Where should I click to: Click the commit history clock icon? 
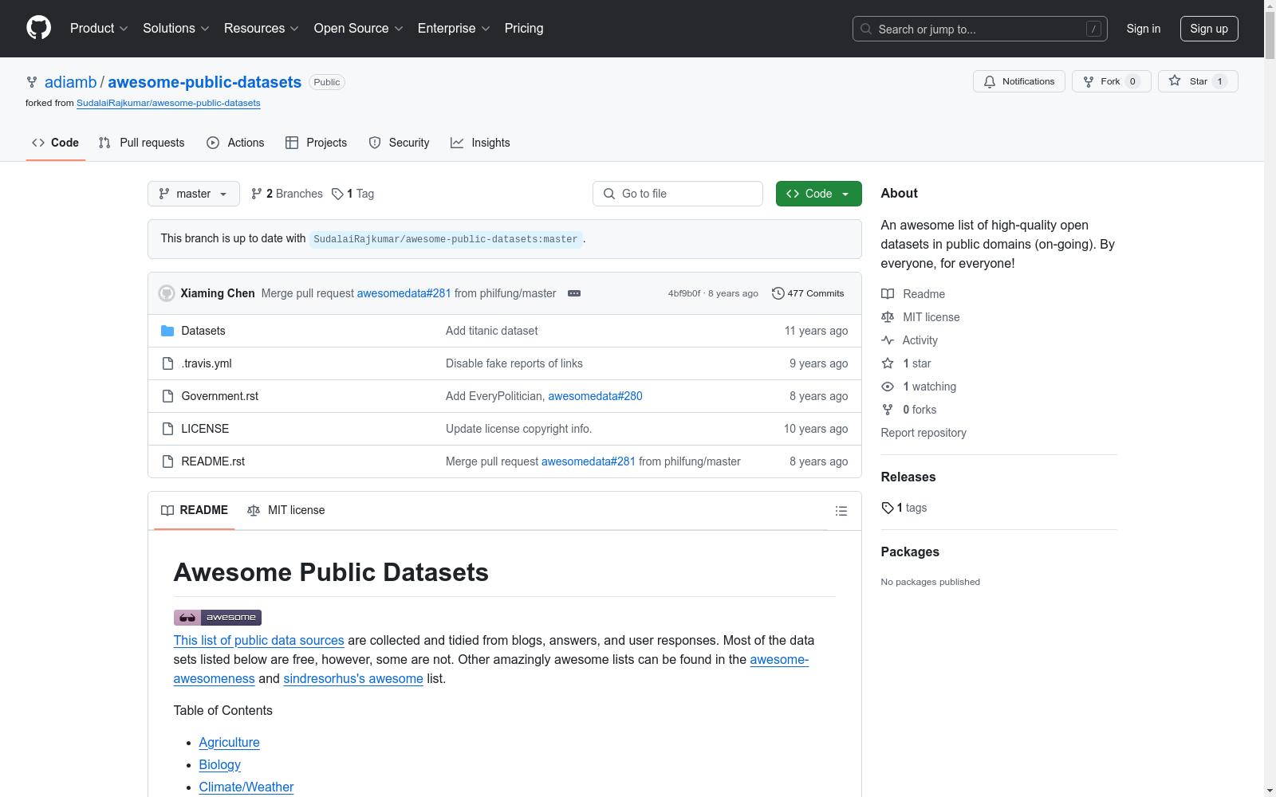pyautogui.click(x=778, y=293)
